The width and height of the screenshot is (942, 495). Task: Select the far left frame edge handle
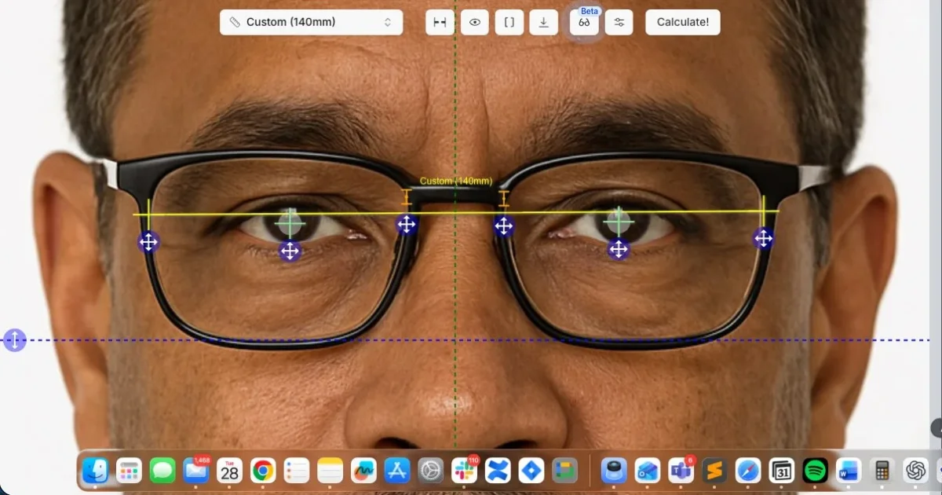click(148, 241)
